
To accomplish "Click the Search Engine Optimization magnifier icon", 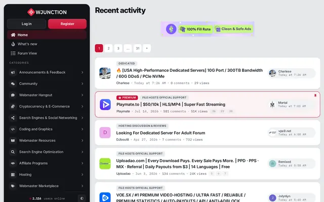I will [13, 152].
